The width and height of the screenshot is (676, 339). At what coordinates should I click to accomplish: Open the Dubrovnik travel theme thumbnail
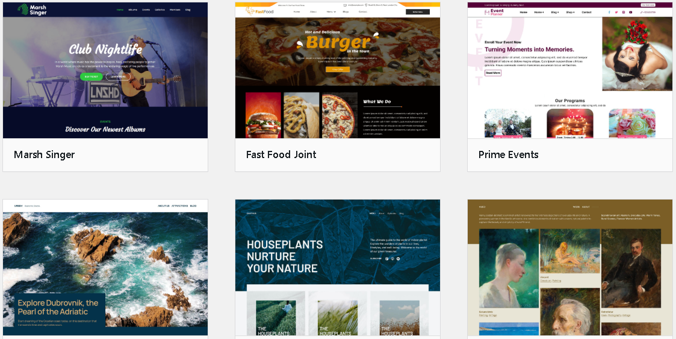click(x=105, y=267)
